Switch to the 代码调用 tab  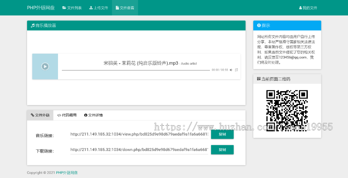[x=67, y=115]
